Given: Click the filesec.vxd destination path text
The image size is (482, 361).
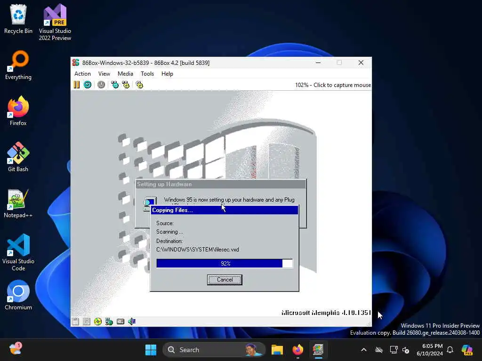Looking at the screenshot, I should pyautogui.click(x=198, y=250).
